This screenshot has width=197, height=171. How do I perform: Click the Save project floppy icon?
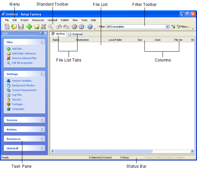click(21, 27)
